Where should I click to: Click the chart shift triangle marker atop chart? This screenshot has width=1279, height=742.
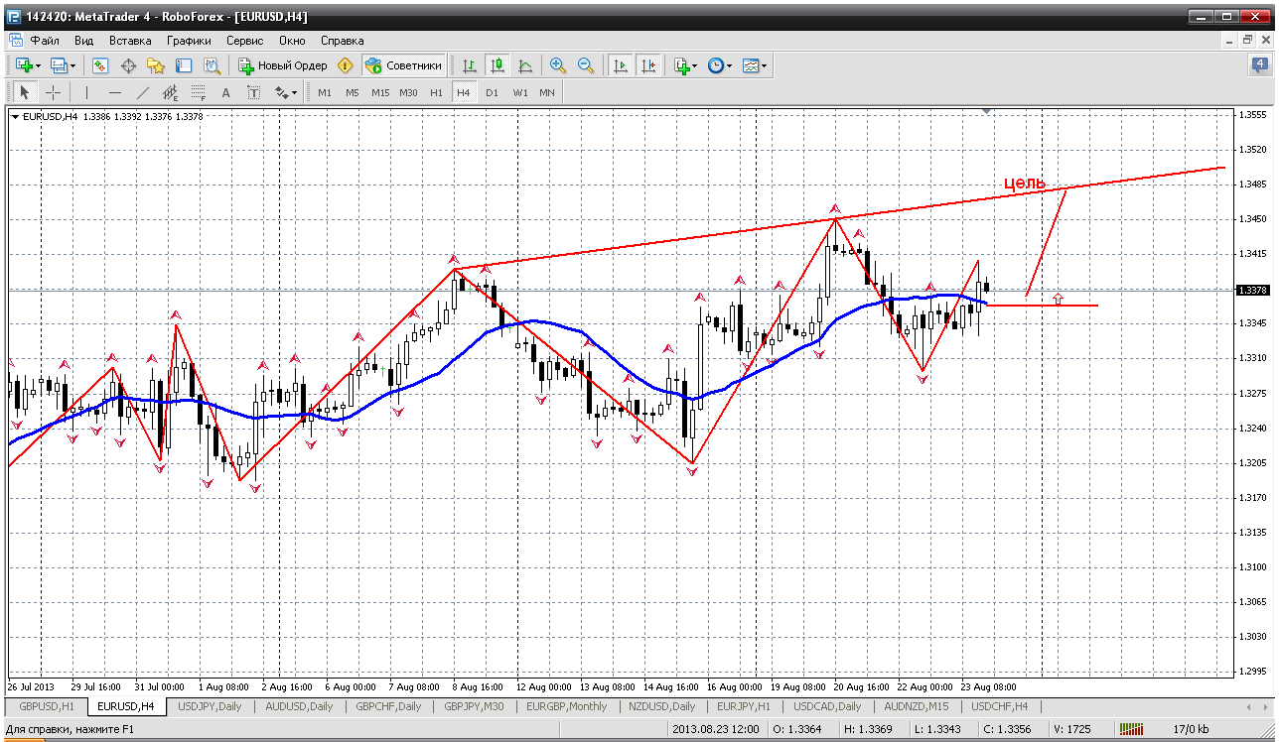coord(985,112)
